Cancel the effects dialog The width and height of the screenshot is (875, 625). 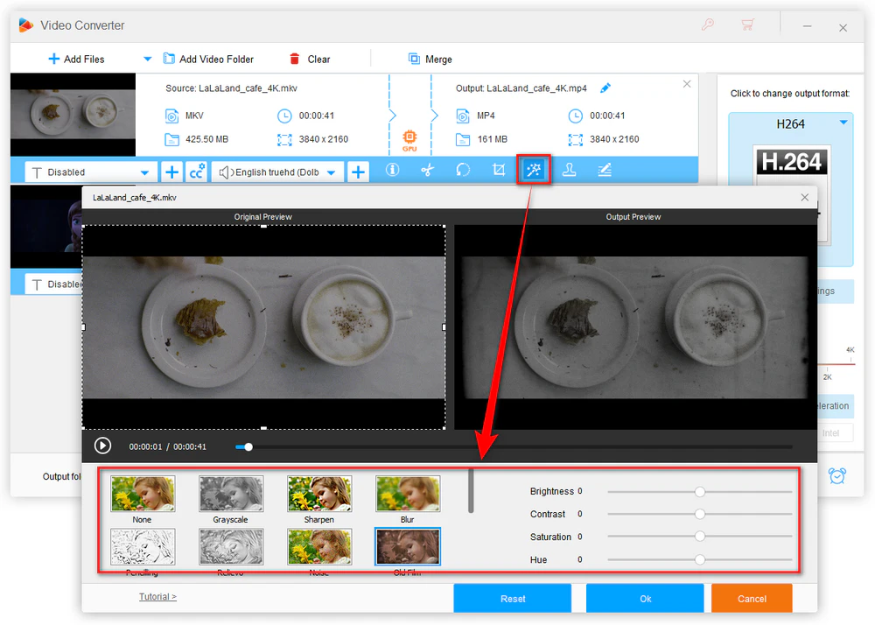pos(752,598)
